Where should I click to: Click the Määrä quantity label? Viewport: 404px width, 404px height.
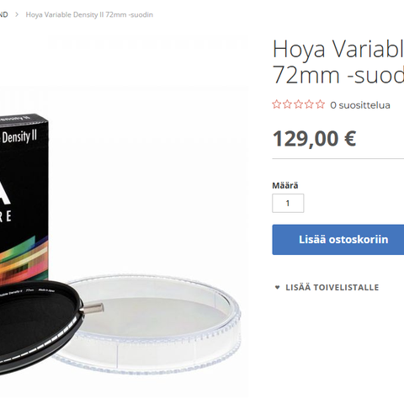tap(285, 185)
